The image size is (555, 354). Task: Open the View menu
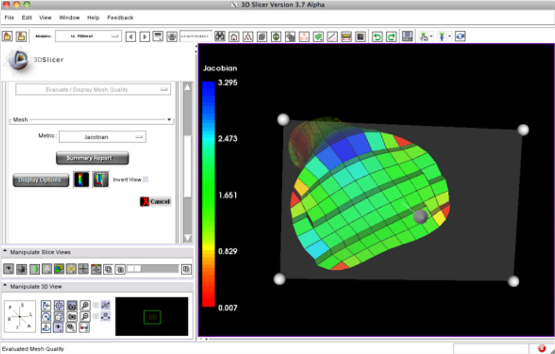(45, 17)
